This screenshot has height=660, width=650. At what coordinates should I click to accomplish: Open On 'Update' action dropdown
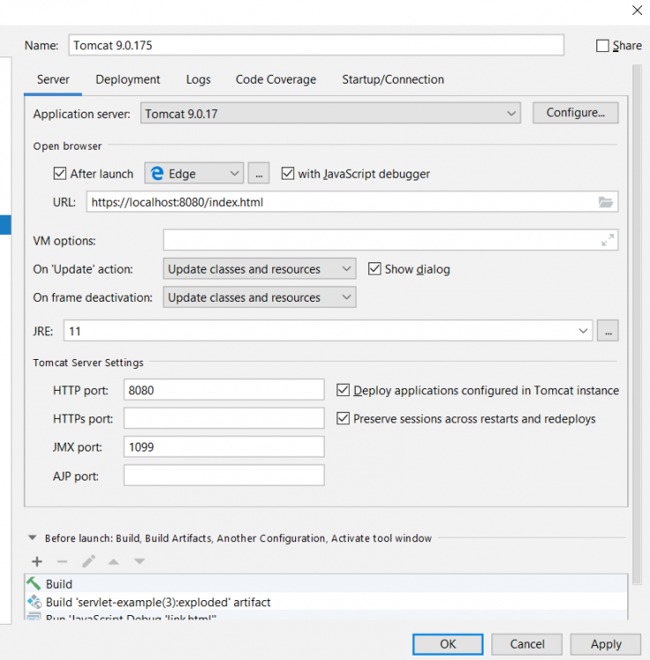tap(260, 268)
